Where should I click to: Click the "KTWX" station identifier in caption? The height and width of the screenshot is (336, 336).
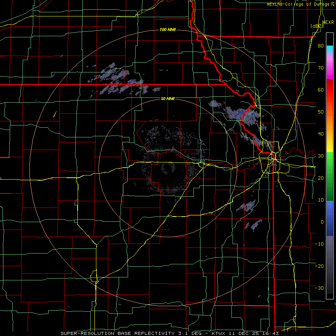pyautogui.click(x=218, y=333)
